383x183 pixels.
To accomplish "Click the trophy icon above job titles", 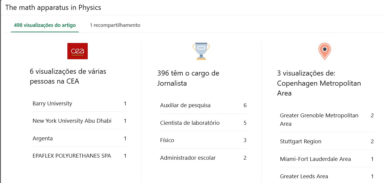I will coord(201,51).
